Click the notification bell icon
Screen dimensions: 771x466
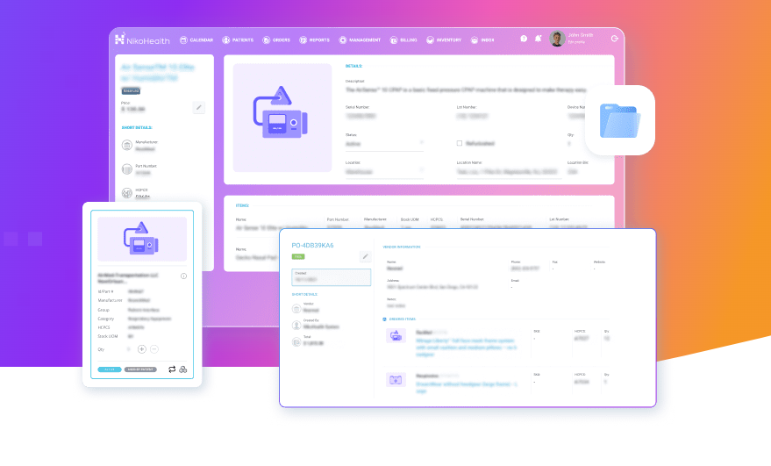pos(537,39)
